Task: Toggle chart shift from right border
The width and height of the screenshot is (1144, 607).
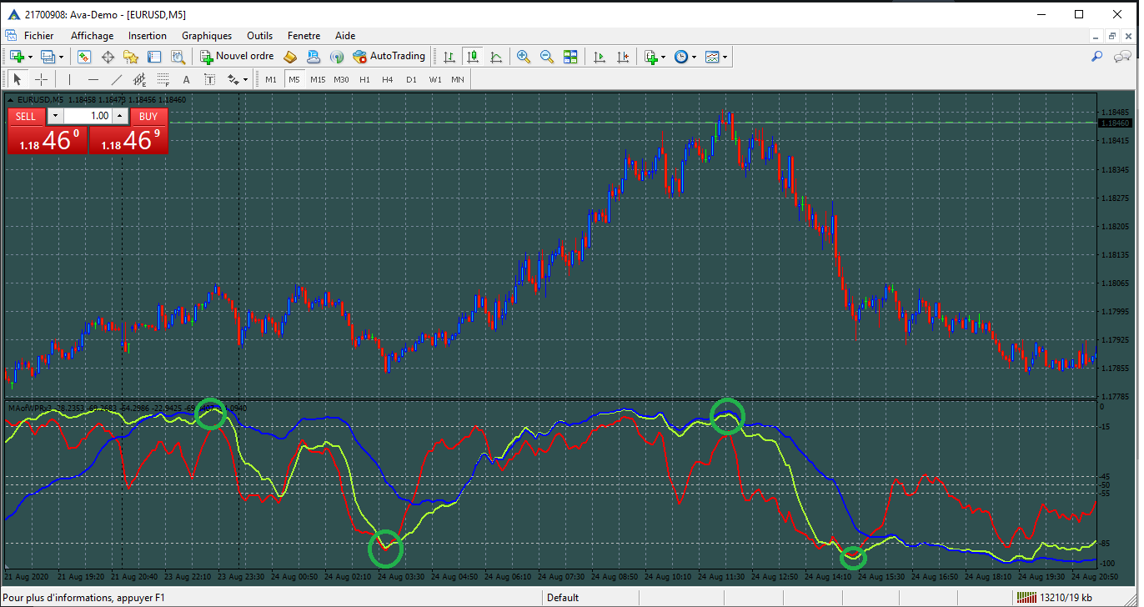Action: pos(623,57)
